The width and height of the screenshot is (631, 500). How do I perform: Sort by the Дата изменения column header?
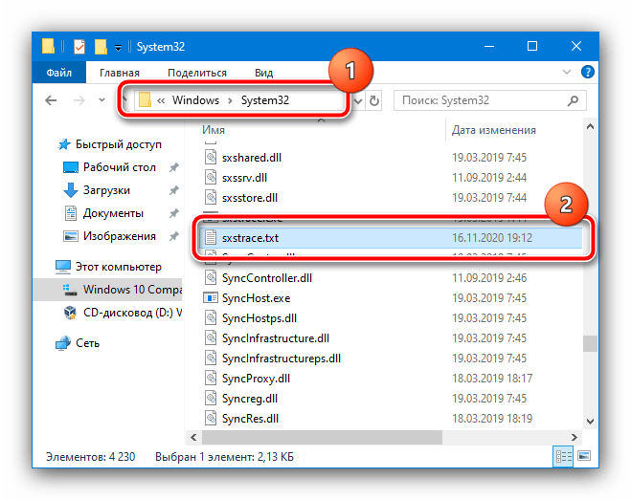[x=494, y=130]
